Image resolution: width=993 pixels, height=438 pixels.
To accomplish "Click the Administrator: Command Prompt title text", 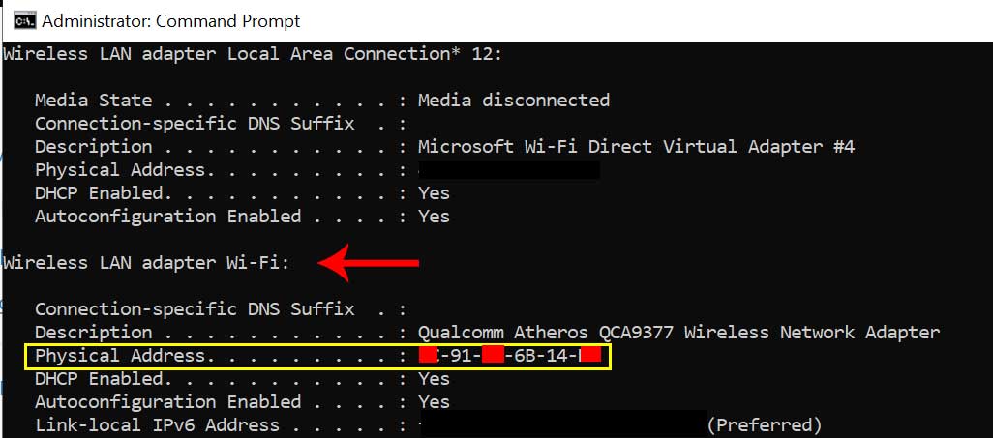I will pyautogui.click(x=171, y=21).
